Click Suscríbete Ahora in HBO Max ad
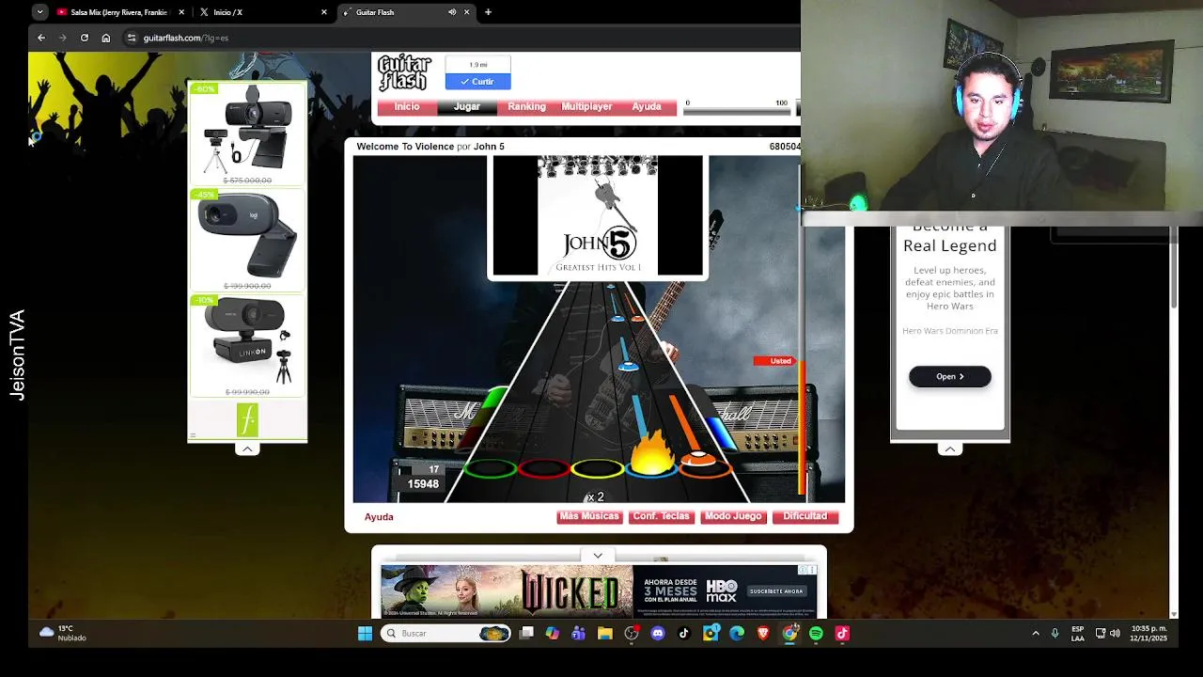Viewport: 1203px width, 677px height. pos(776,591)
